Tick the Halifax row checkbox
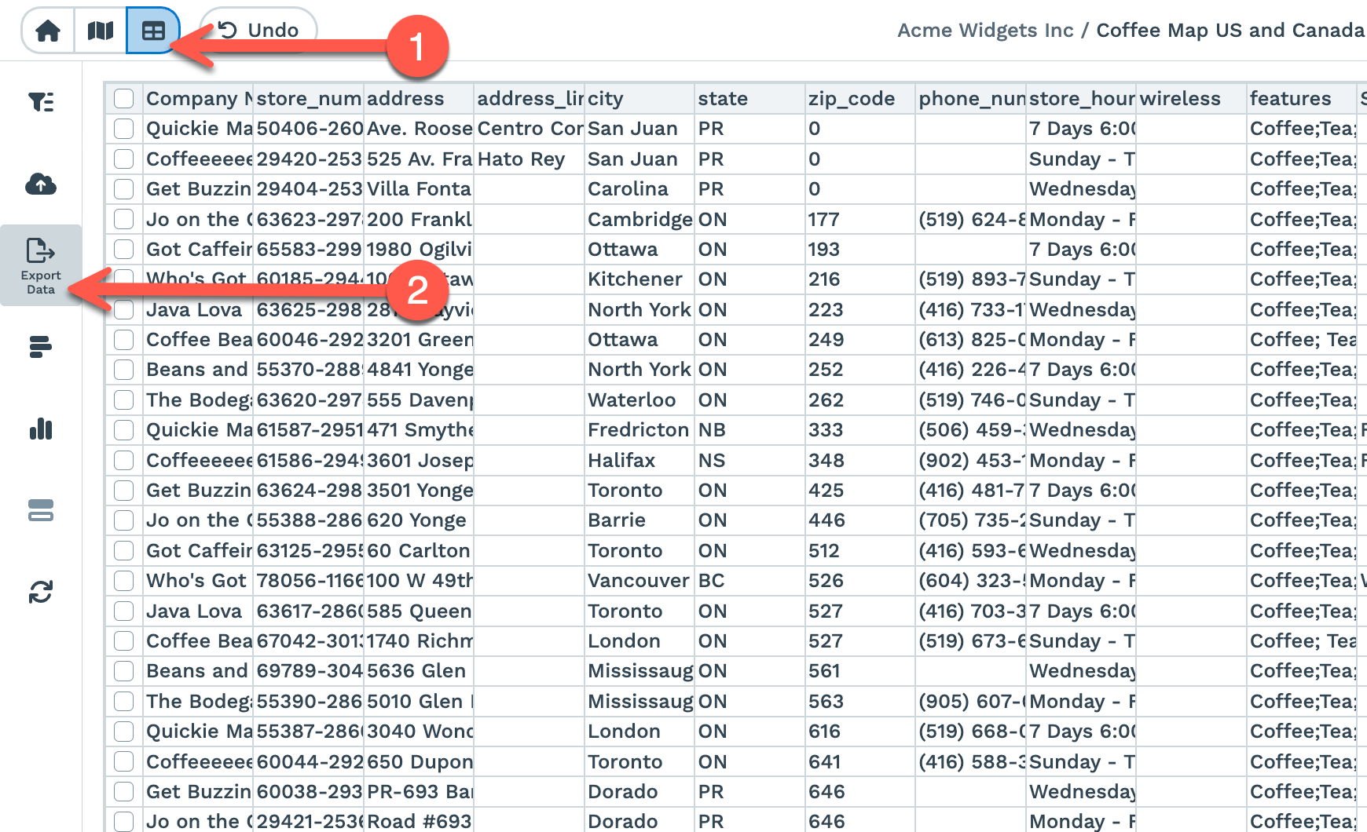 123,461
